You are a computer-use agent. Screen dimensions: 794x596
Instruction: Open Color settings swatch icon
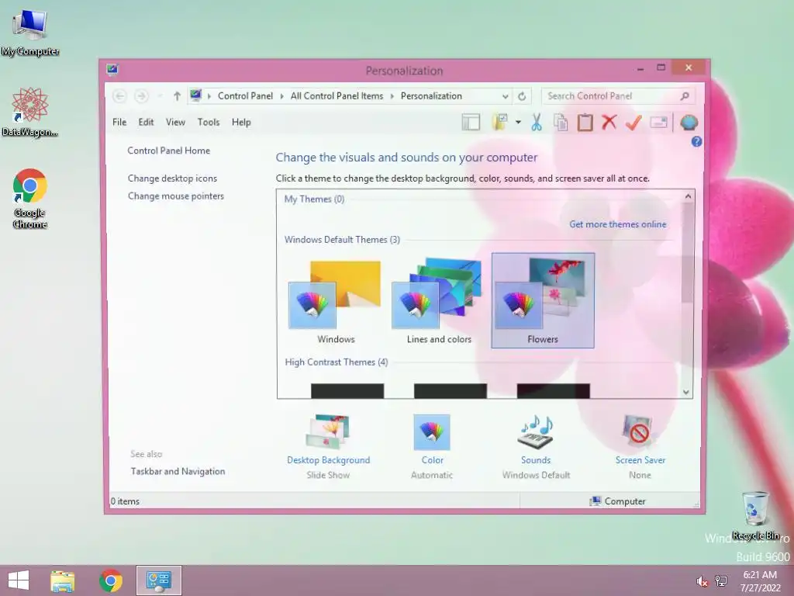pyautogui.click(x=432, y=432)
